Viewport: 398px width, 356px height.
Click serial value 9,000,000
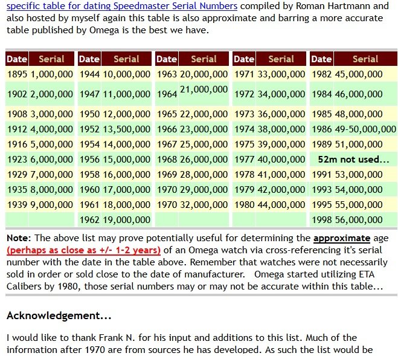point(51,204)
